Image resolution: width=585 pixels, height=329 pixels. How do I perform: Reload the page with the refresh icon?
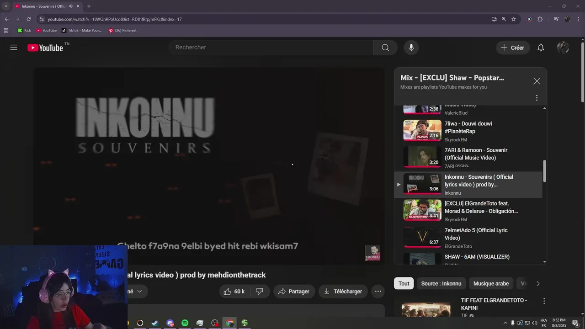point(28,19)
